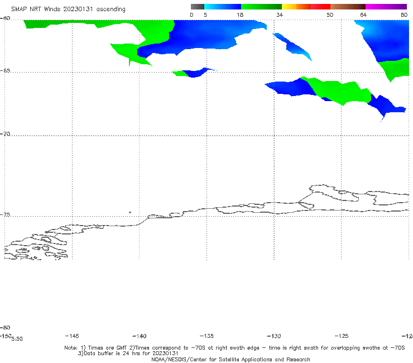
Task: Click the longitude label '-125'
Action: pos(342,336)
